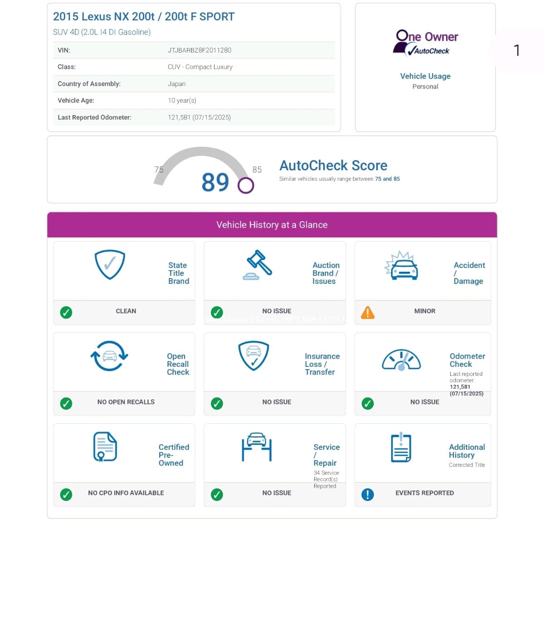Click the Certified Pre-Owned document icon
The image size is (544, 625).
[105, 447]
